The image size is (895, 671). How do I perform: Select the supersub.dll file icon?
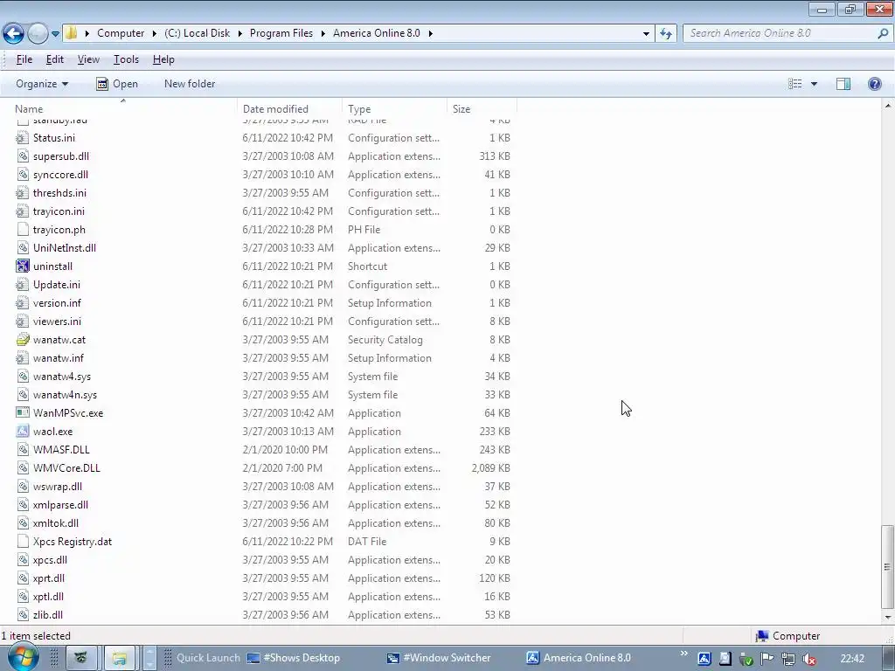(22, 156)
